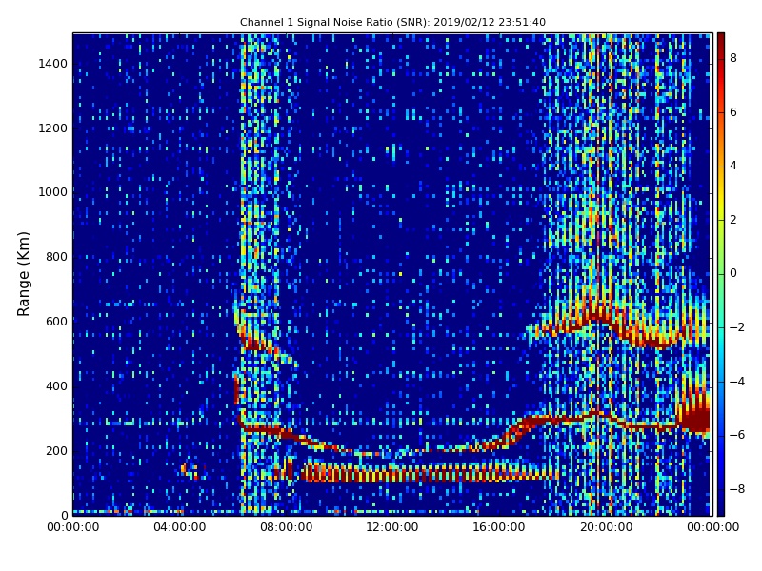Click the colorbar tick label −2
The height and width of the screenshot is (571, 762).
tap(736, 327)
